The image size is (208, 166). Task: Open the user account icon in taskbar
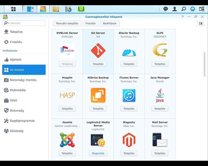tap(174, 9)
